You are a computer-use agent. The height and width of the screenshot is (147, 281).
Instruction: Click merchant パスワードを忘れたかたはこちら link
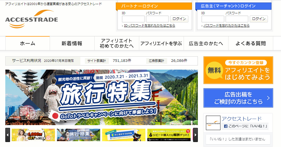tap(227, 26)
